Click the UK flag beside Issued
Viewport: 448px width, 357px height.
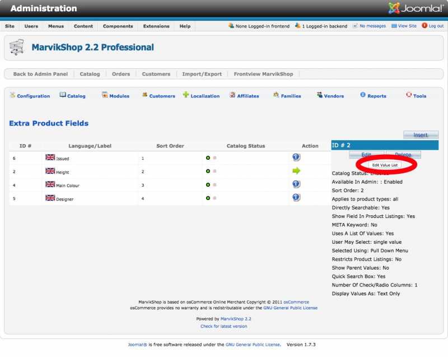[50, 157]
